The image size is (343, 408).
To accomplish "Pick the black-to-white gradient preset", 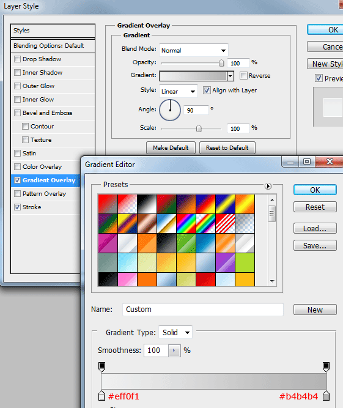I will pos(147,204).
